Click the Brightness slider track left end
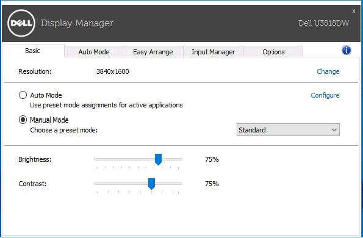The width and height of the screenshot is (363, 238). pos(95,159)
